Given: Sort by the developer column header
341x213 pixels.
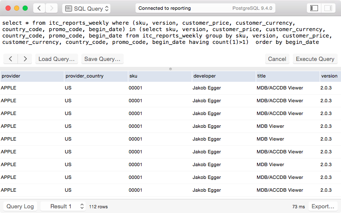Looking at the screenshot, I should (x=224, y=76).
